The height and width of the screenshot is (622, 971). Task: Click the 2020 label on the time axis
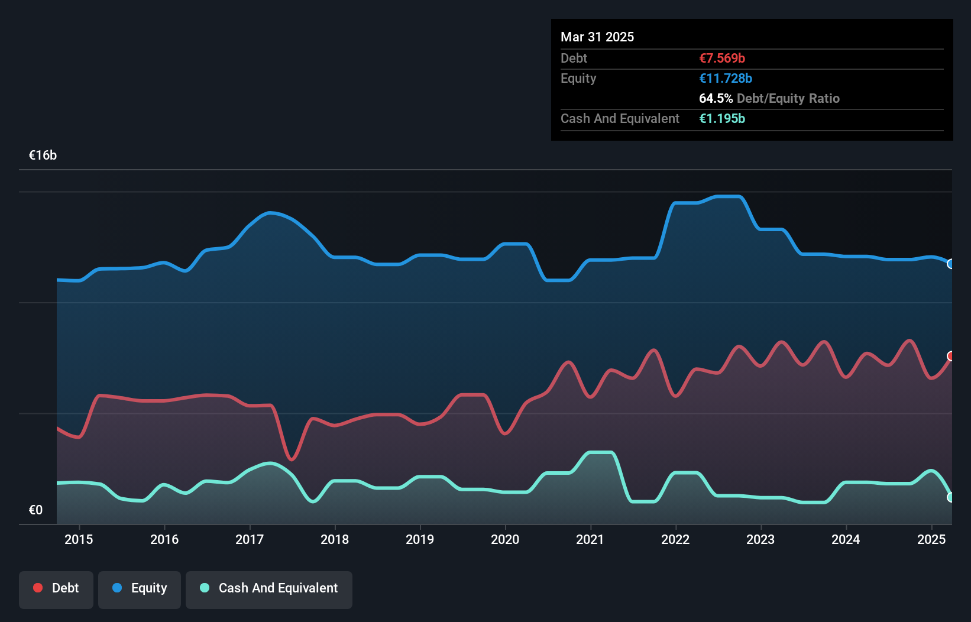coord(505,539)
